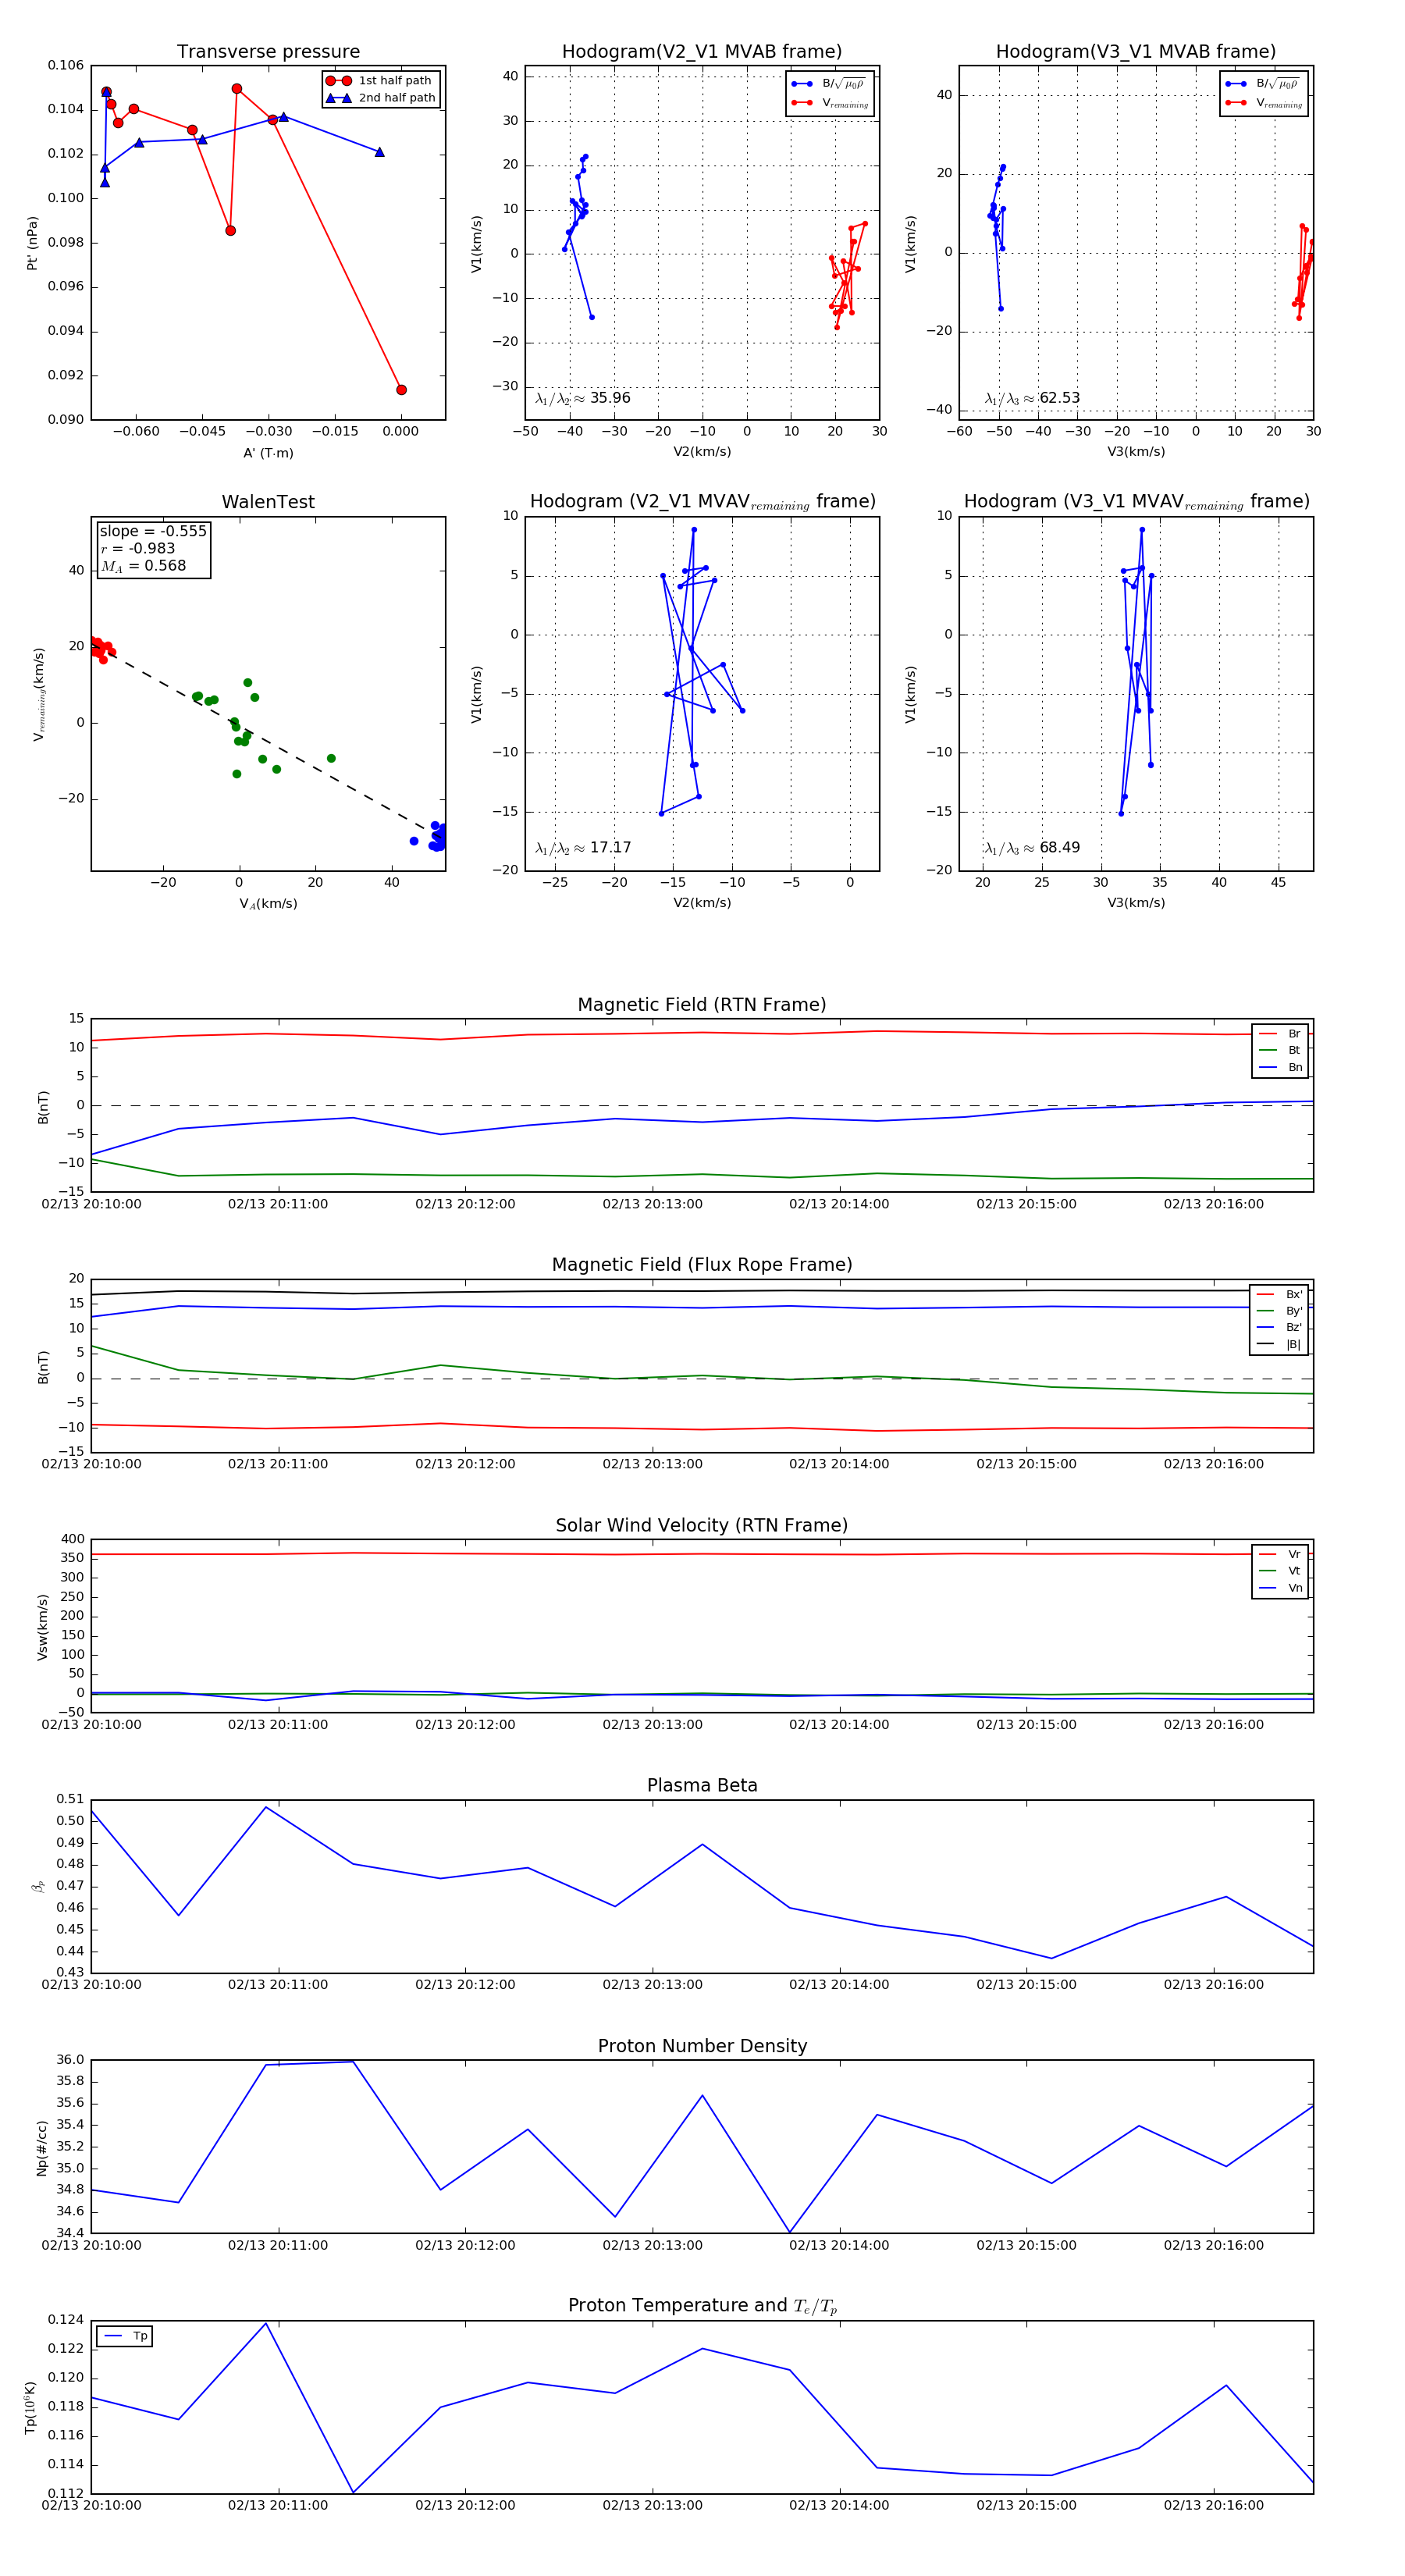The height and width of the screenshot is (2576, 1405).
Task: Click the 'Transverse pressure' plot title
Action: pyautogui.click(x=268, y=52)
